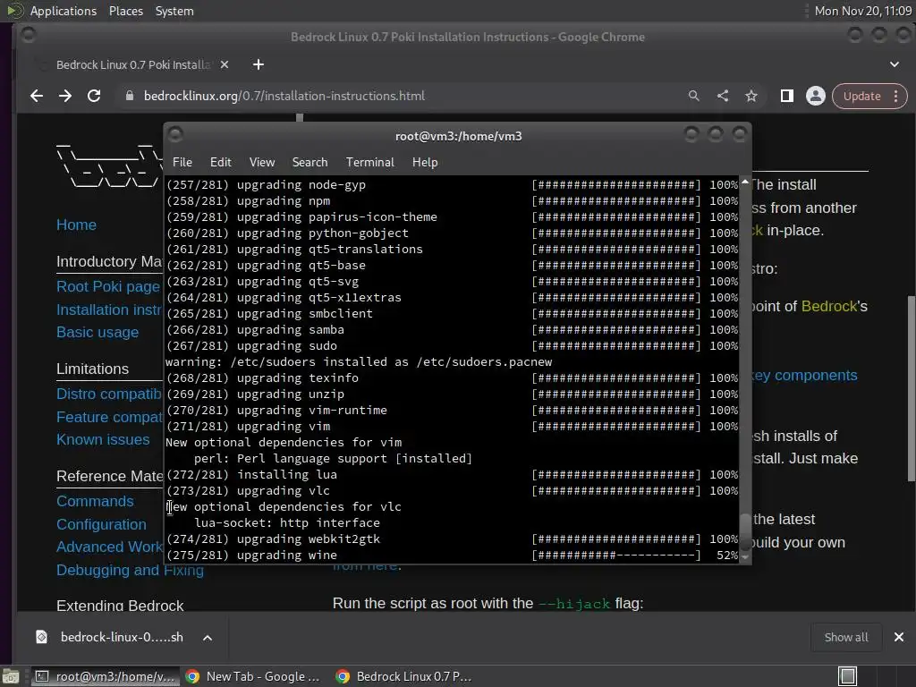The height and width of the screenshot is (687, 916).
Task: Go forward with Chrome's forward arrow
Action: coord(65,96)
